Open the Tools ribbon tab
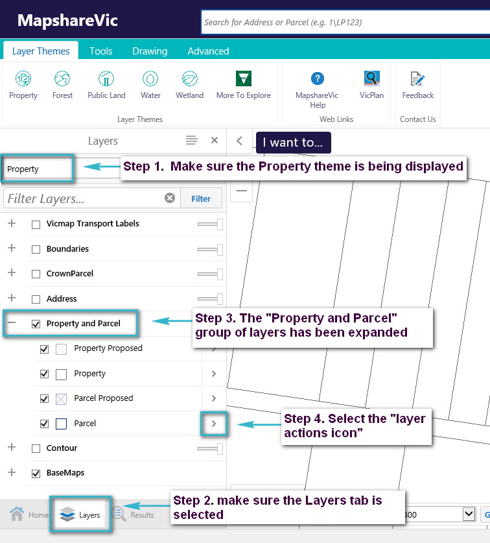Viewport: 490px width, 543px height. [100, 51]
